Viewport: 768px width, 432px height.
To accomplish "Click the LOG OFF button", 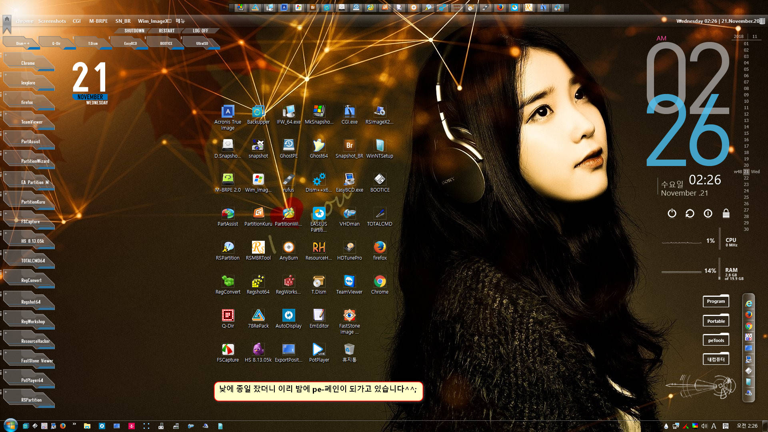I will pyautogui.click(x=200, y=31).
